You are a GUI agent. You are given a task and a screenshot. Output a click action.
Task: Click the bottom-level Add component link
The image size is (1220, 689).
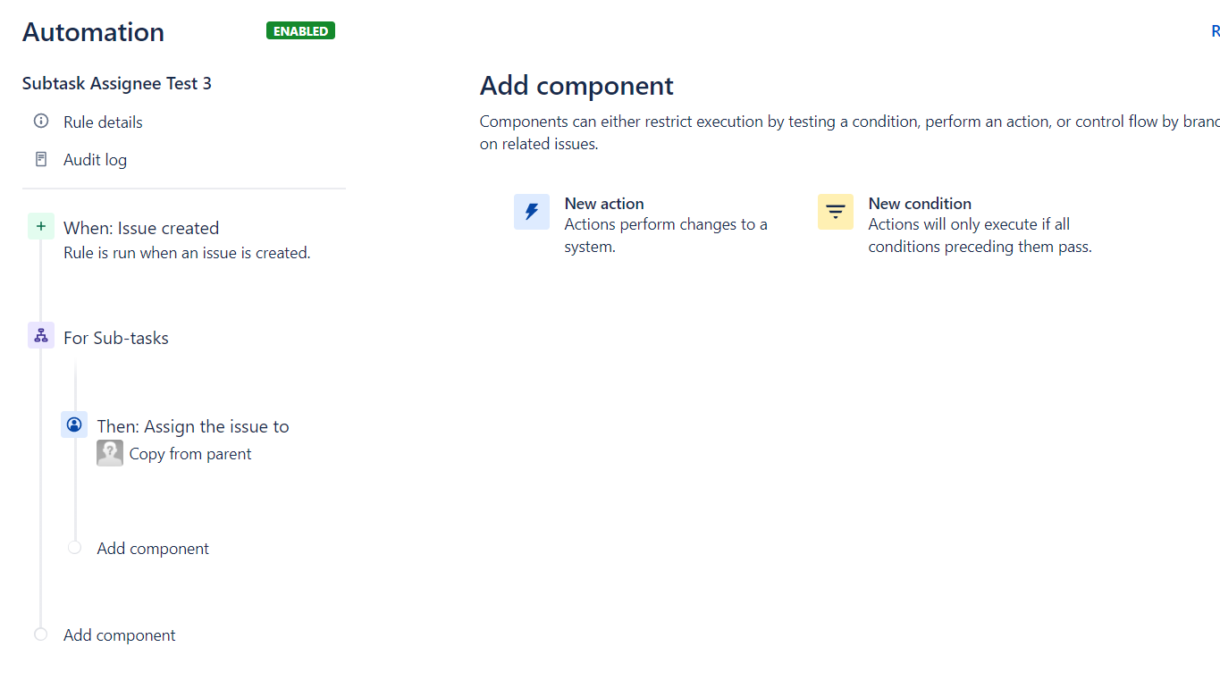pos(120,635)
